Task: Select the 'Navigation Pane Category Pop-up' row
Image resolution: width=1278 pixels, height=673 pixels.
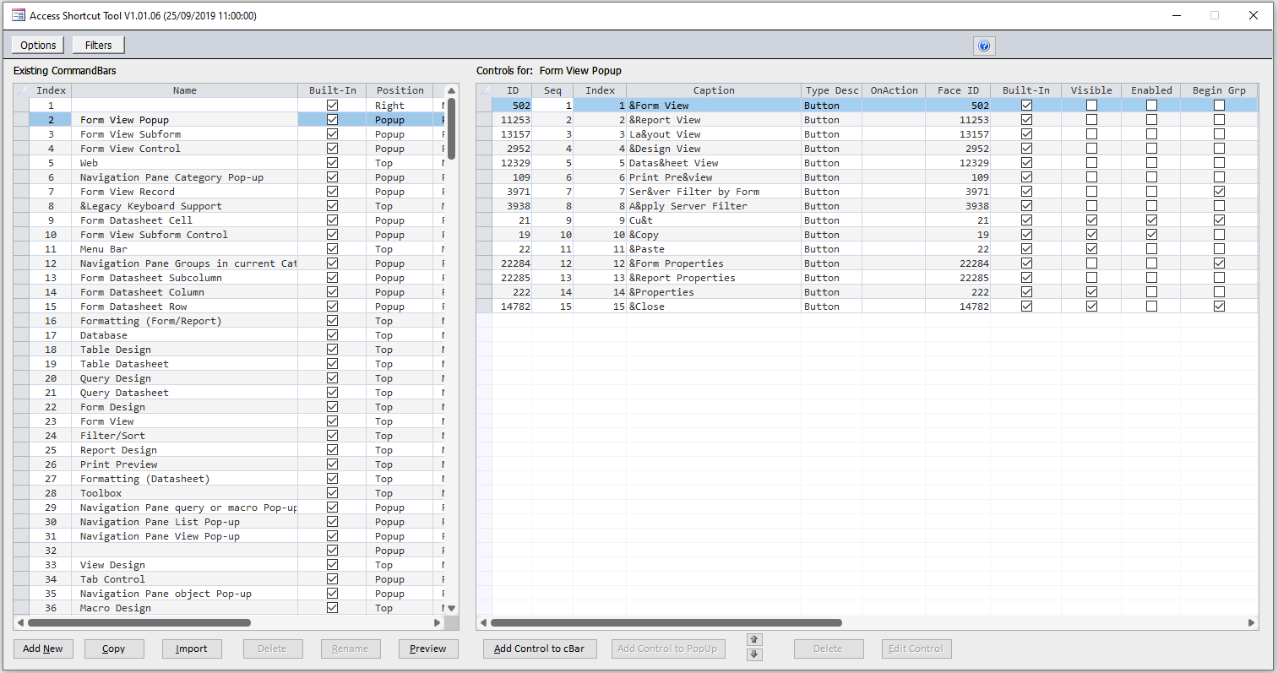Action: [x=228, y=177]
